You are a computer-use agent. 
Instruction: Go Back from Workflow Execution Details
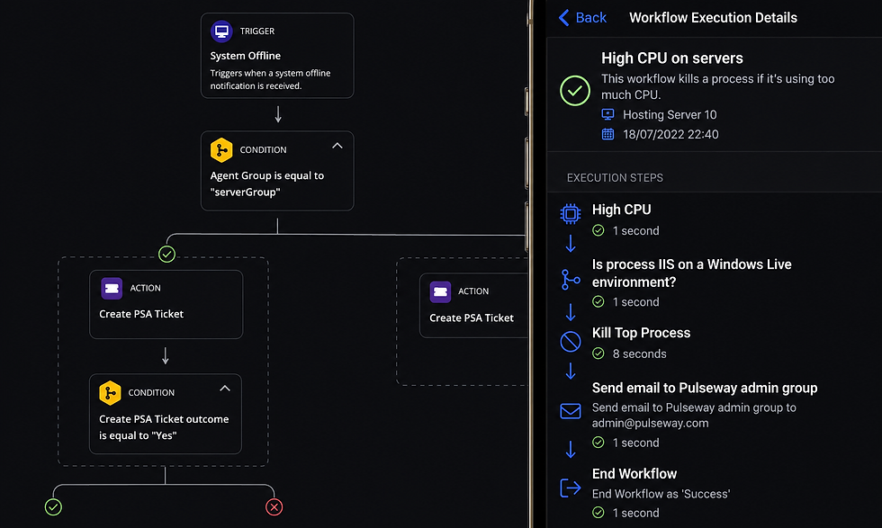583,17
